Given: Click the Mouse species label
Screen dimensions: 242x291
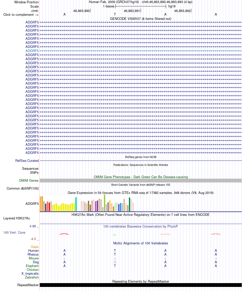Looking at the screenshot, I should tap(34, 258).
